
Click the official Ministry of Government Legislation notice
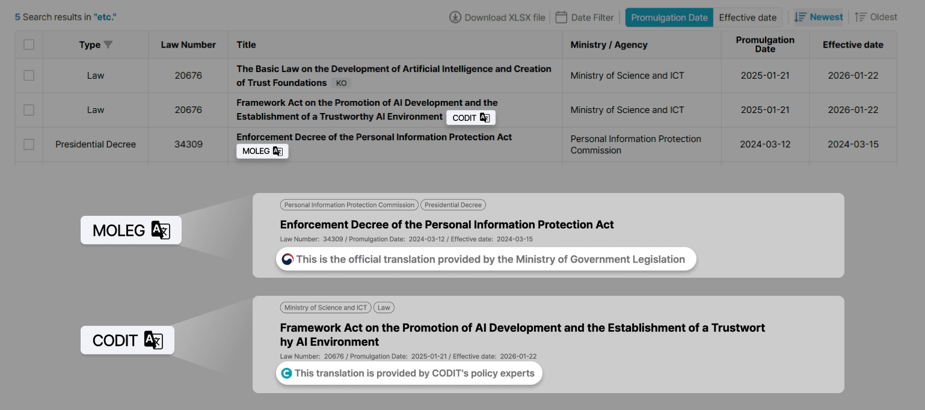pos(485,260)
